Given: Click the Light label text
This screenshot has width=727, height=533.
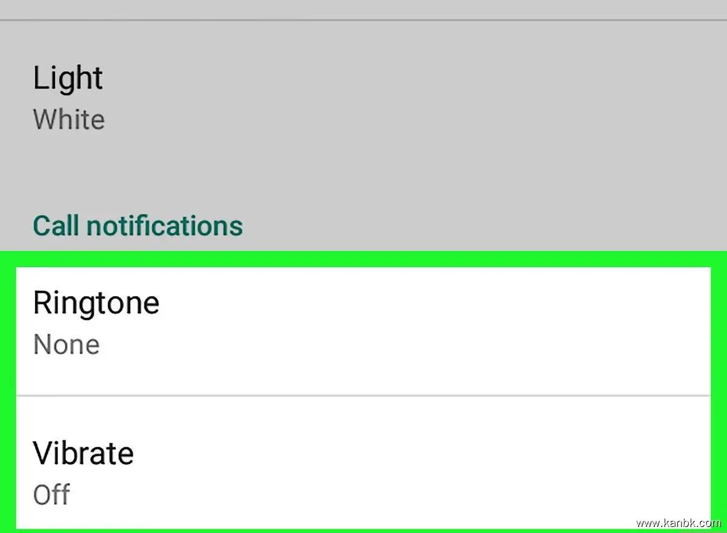Looking at the screenshot, I should tap(68, 79).
